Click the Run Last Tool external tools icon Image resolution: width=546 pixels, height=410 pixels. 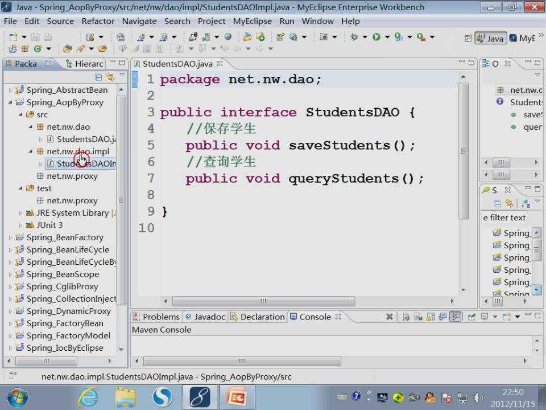click(x=421, y=37)
